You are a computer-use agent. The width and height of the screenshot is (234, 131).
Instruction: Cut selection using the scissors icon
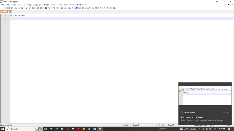[x=27, y=8]
